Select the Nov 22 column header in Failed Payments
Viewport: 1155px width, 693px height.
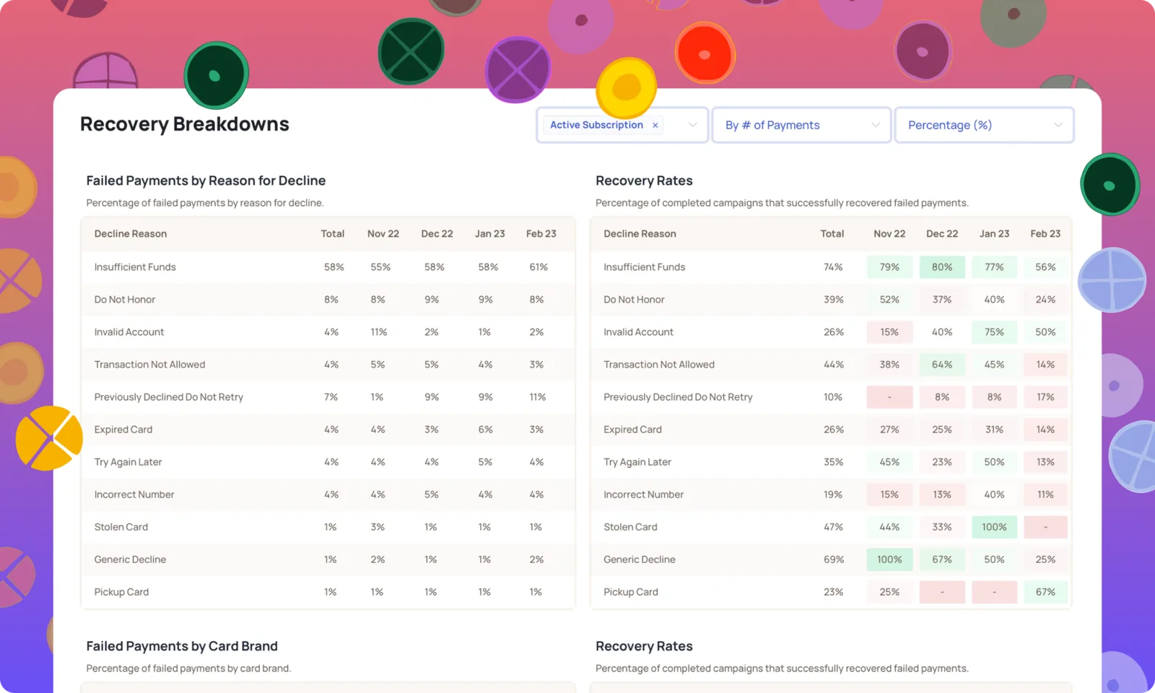pyautogui.click(x=383, y=234)
